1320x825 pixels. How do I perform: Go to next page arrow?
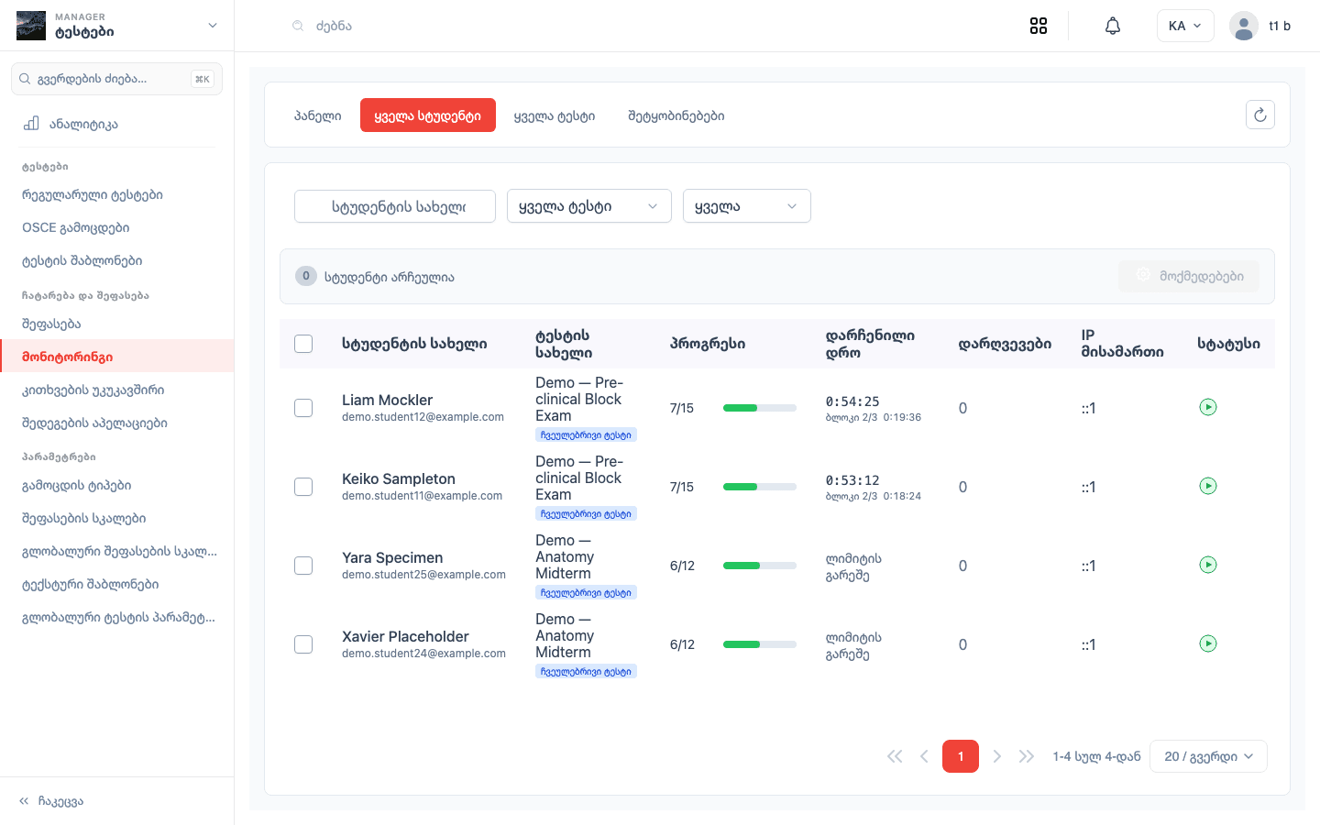[x=997, y=756]
